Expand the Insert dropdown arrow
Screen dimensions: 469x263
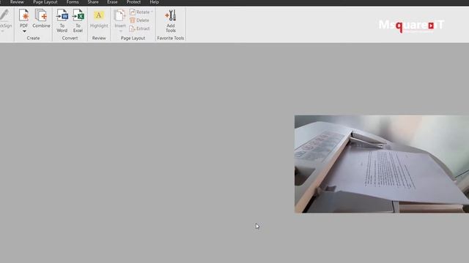pyautogui.click(x=120, y=31)
